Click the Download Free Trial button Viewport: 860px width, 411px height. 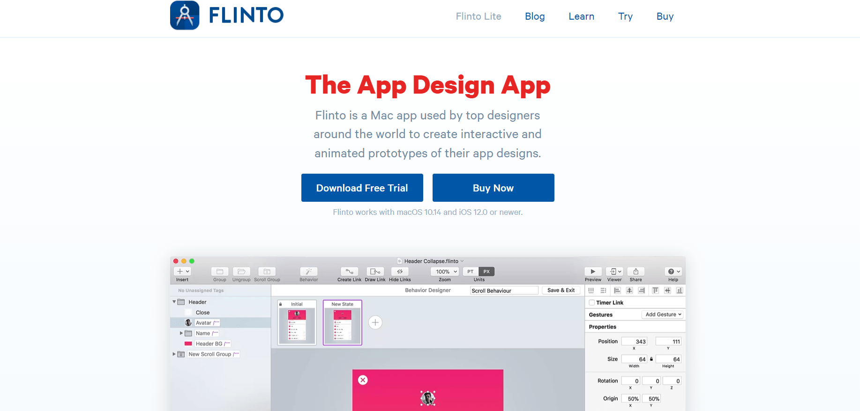tap(362, 188)
